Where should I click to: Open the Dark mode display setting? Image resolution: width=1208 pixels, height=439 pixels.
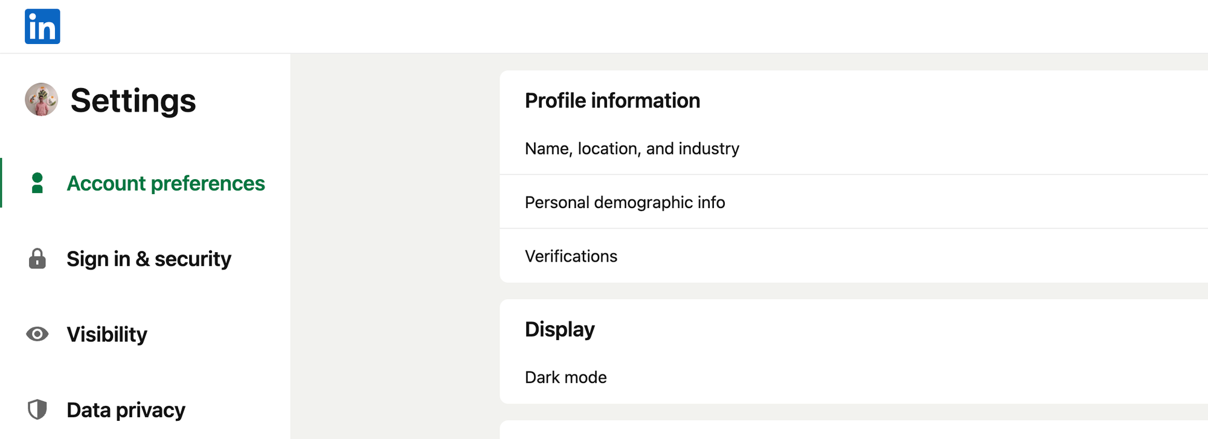tap(565, 377)
